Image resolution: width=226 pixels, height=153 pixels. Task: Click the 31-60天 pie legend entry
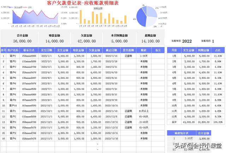click(163, 13)
